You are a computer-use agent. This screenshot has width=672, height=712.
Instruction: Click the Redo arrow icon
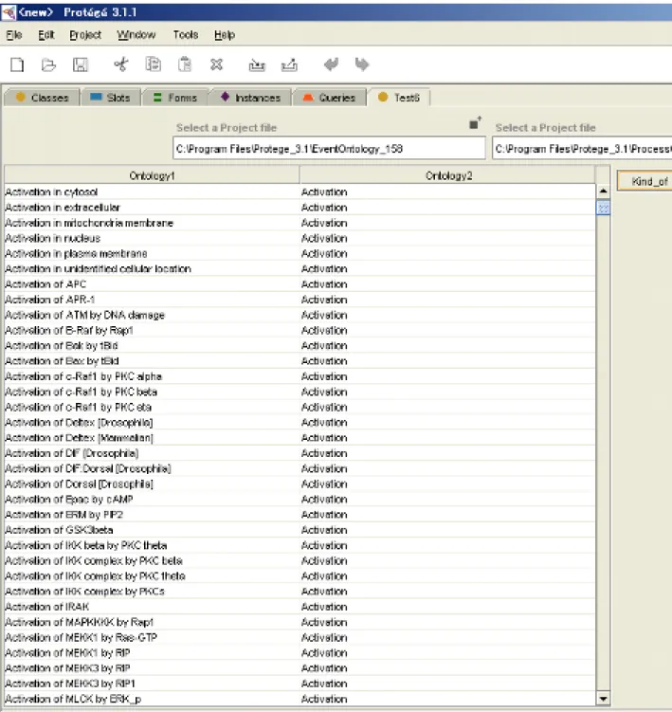click(x=362, y=64)
